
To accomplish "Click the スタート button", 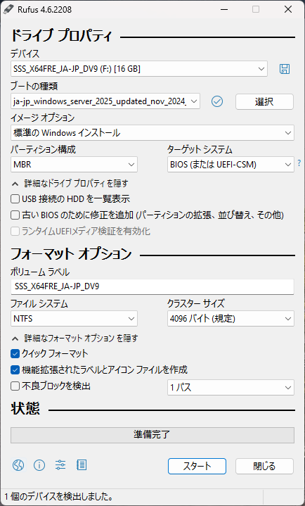I will click(197, 467).
